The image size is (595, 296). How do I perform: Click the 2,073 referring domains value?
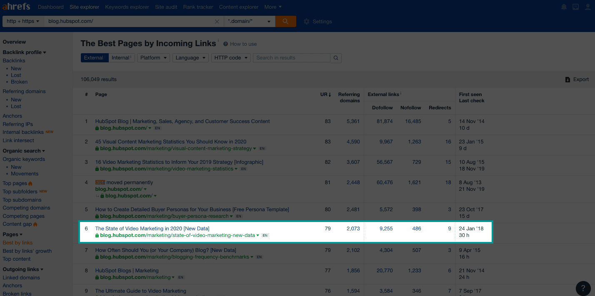(353, 229)
